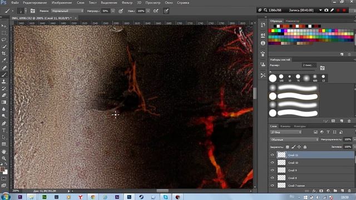Select the Gradient tool
This screenshot has height=200, width=356.
[4, 102]
